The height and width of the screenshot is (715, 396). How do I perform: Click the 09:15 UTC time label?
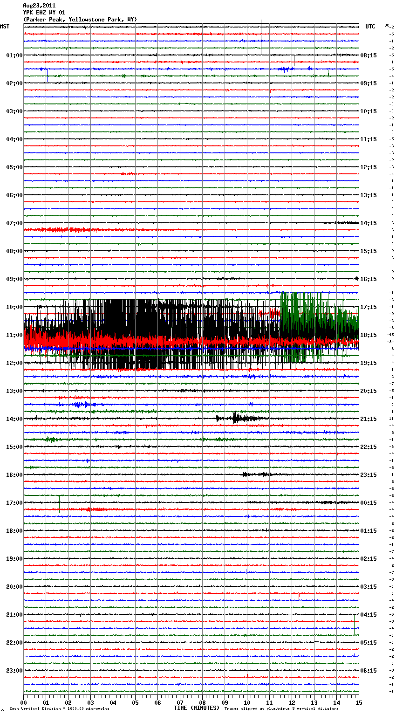coord(369,83)
